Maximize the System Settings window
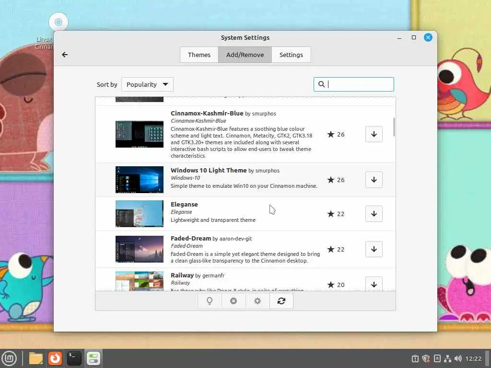The height and width of the screenshot is (368, 491). pyautogui.click(x=414, y=37)
